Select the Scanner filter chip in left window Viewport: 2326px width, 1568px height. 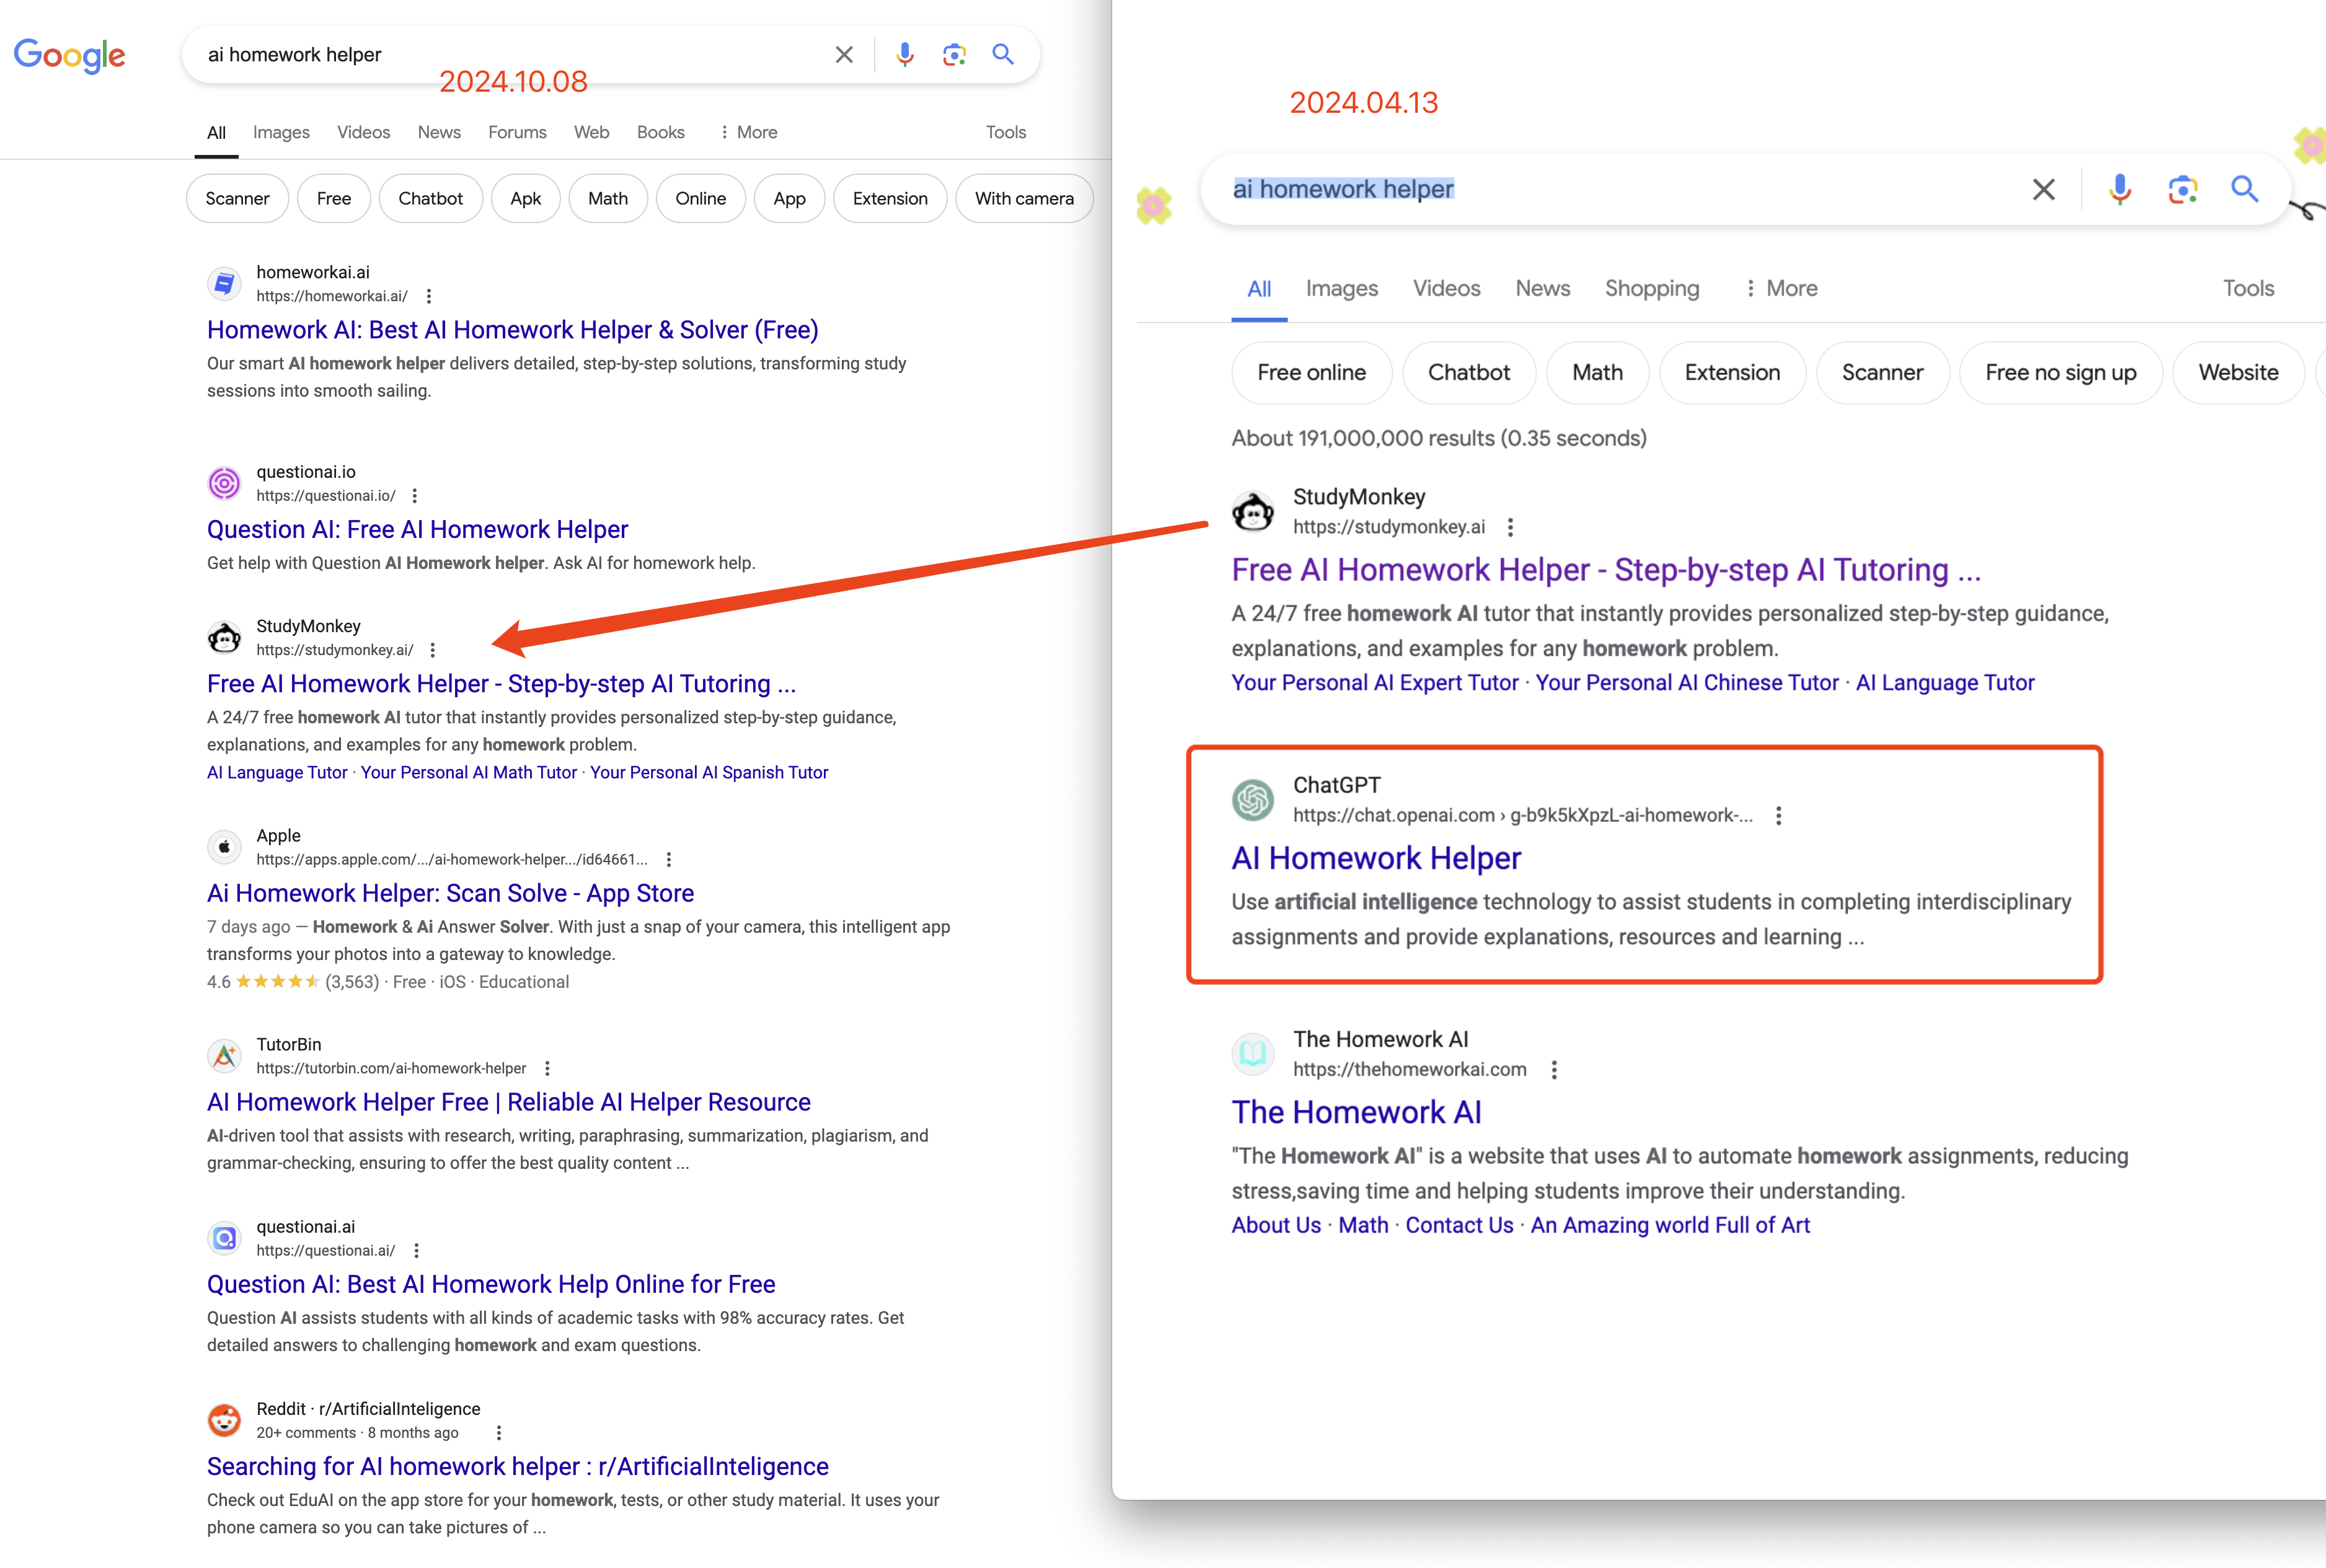[237, 198]
